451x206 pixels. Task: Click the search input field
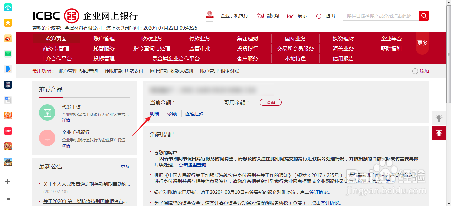click(x=381, y=15)
